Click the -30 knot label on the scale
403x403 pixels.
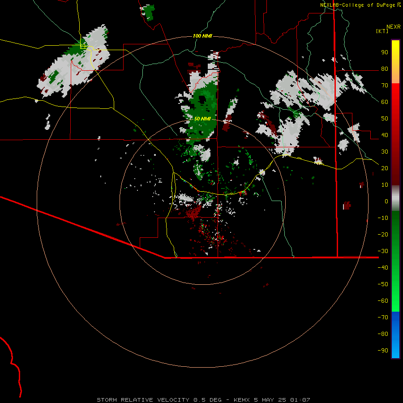pos(383,251)
